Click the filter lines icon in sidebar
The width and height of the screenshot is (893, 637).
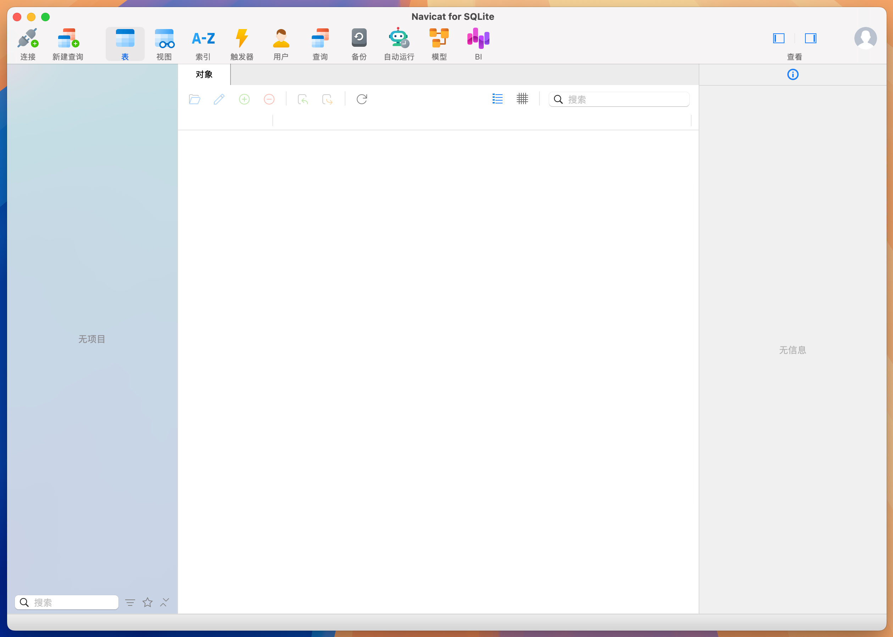tap(130, 603)
